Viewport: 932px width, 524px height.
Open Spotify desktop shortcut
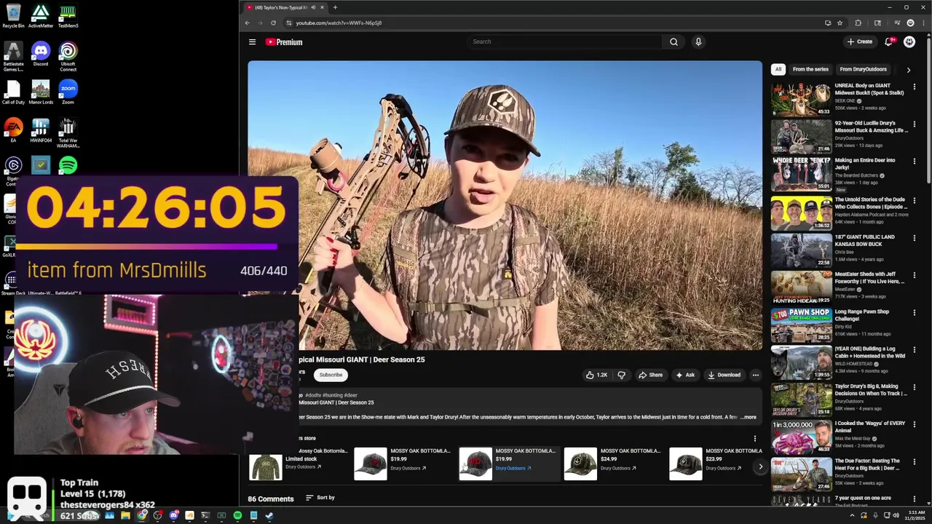click(68, 166)
